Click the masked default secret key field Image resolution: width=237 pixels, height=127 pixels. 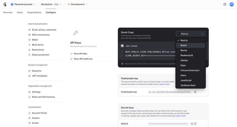point(169,124)
